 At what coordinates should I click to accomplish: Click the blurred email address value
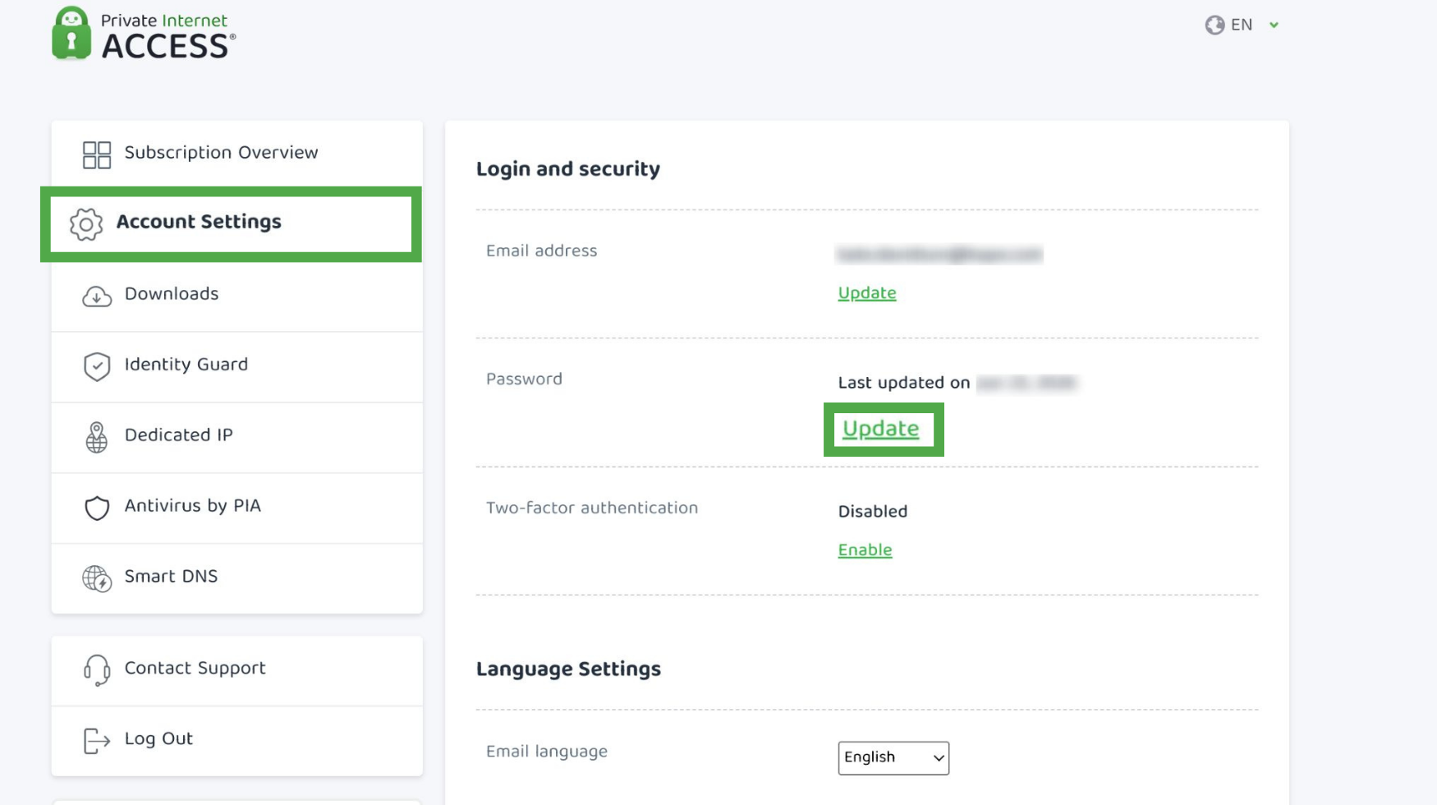click(x=939, y=255)
